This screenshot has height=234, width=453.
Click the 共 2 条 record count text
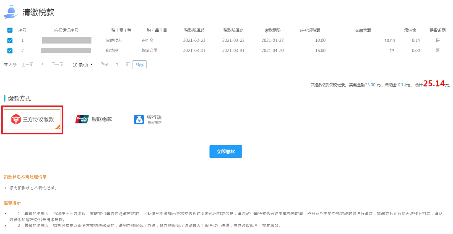tap(10, 65)
